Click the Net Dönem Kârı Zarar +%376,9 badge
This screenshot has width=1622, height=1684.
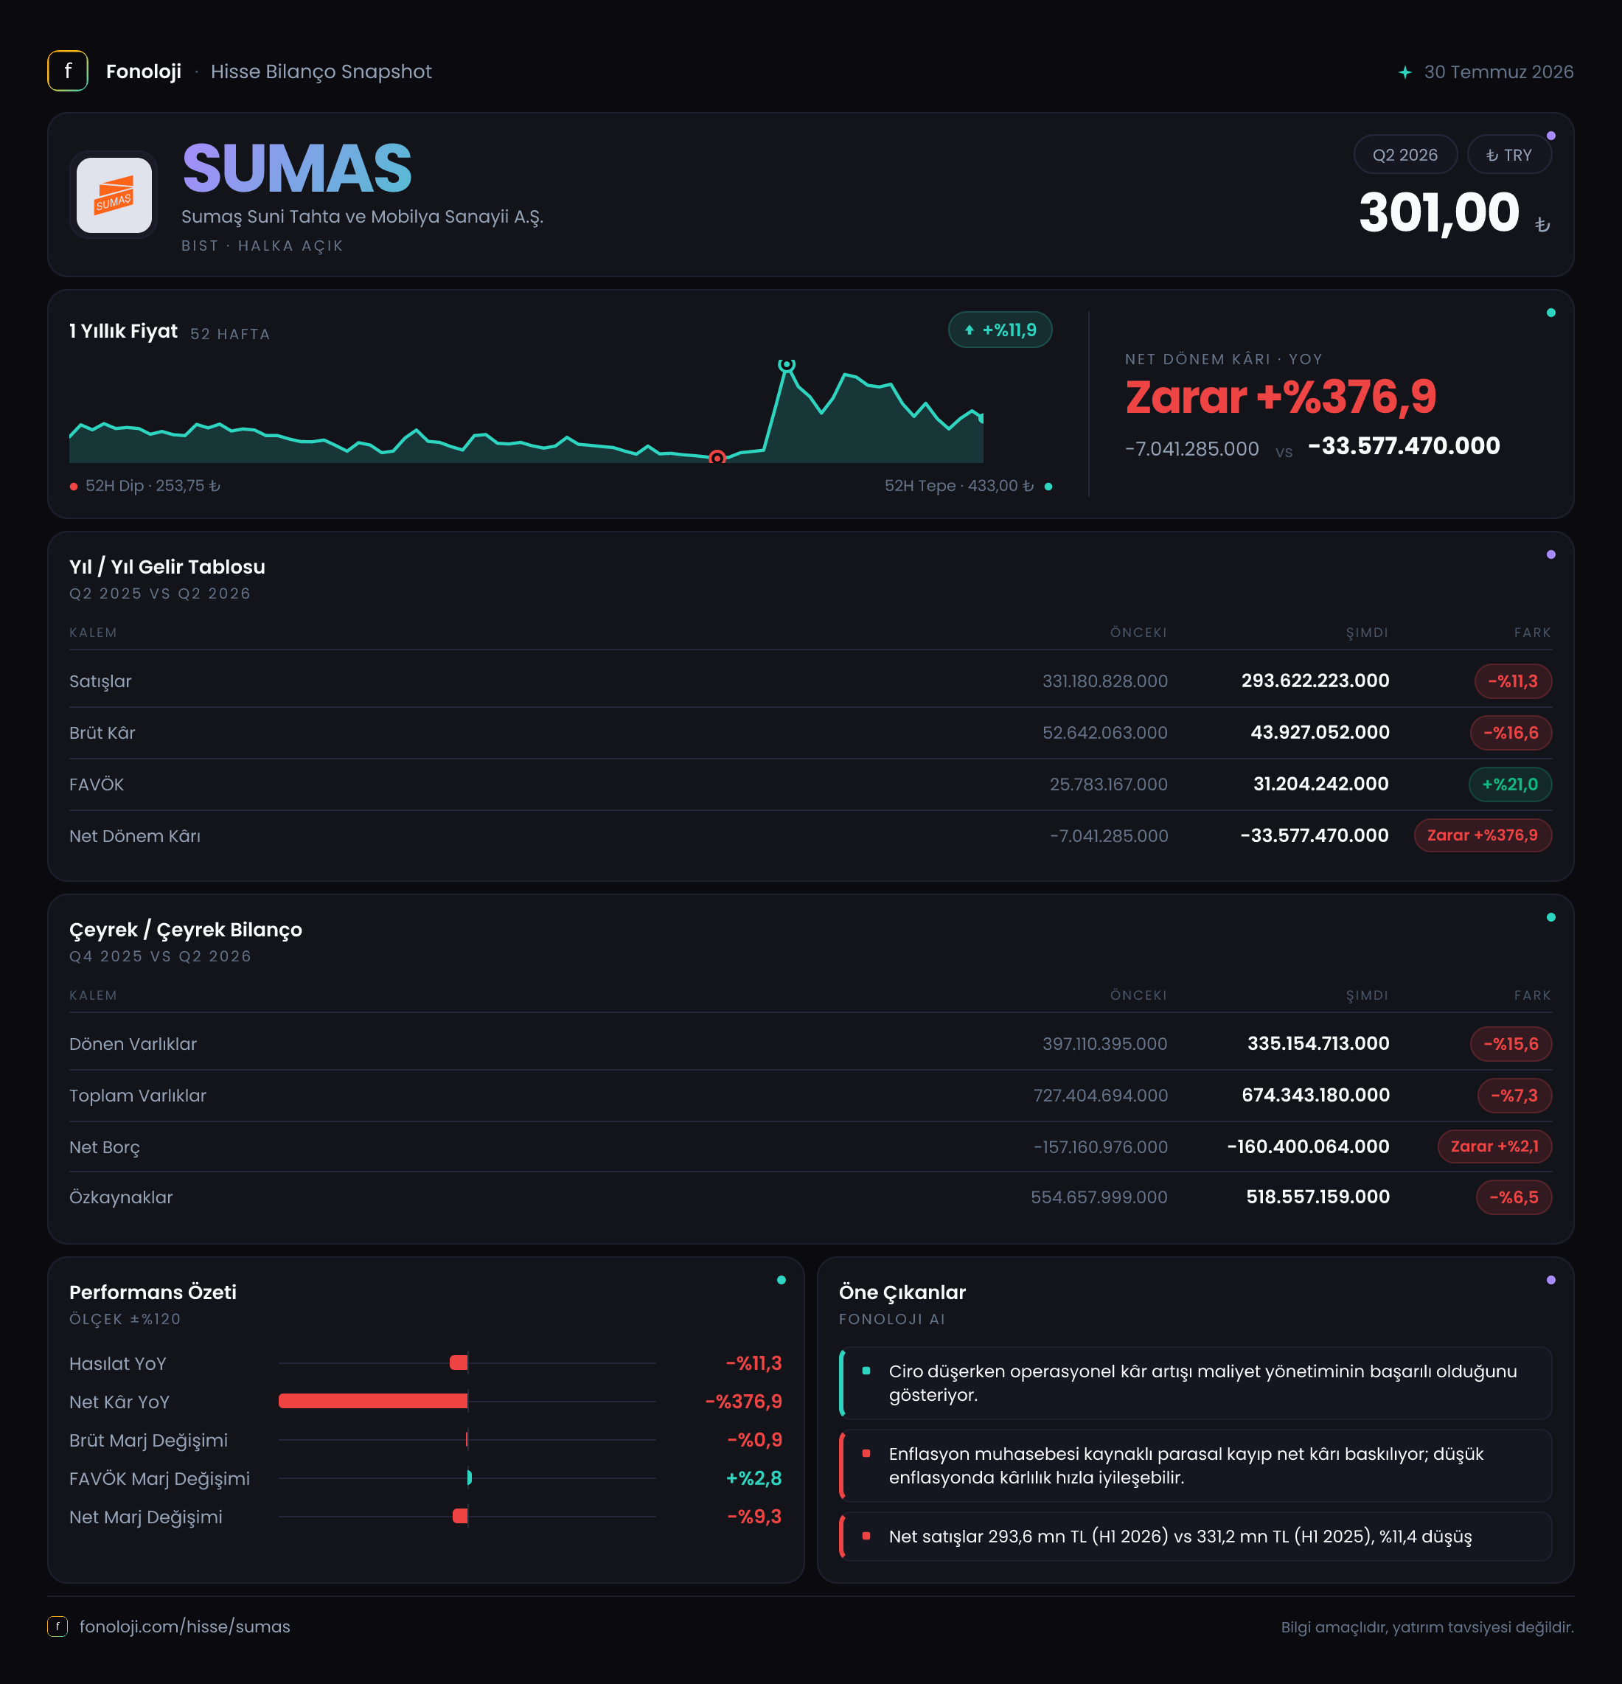point(1483,835)
